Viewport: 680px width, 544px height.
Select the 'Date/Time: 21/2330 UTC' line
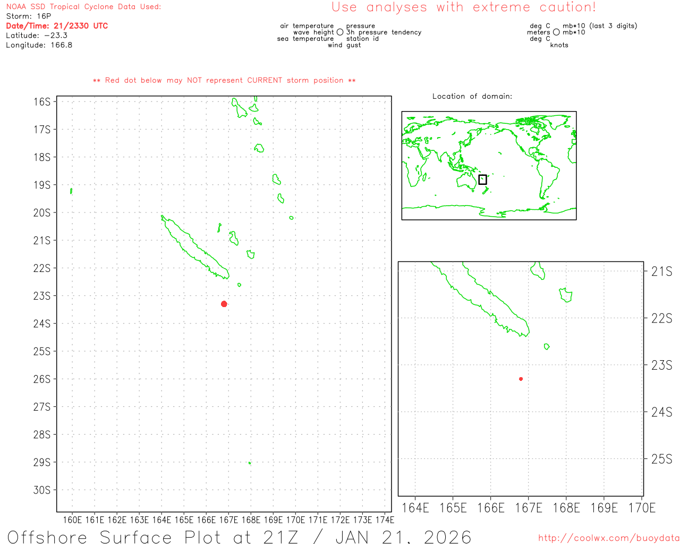(x=57, y=26)
